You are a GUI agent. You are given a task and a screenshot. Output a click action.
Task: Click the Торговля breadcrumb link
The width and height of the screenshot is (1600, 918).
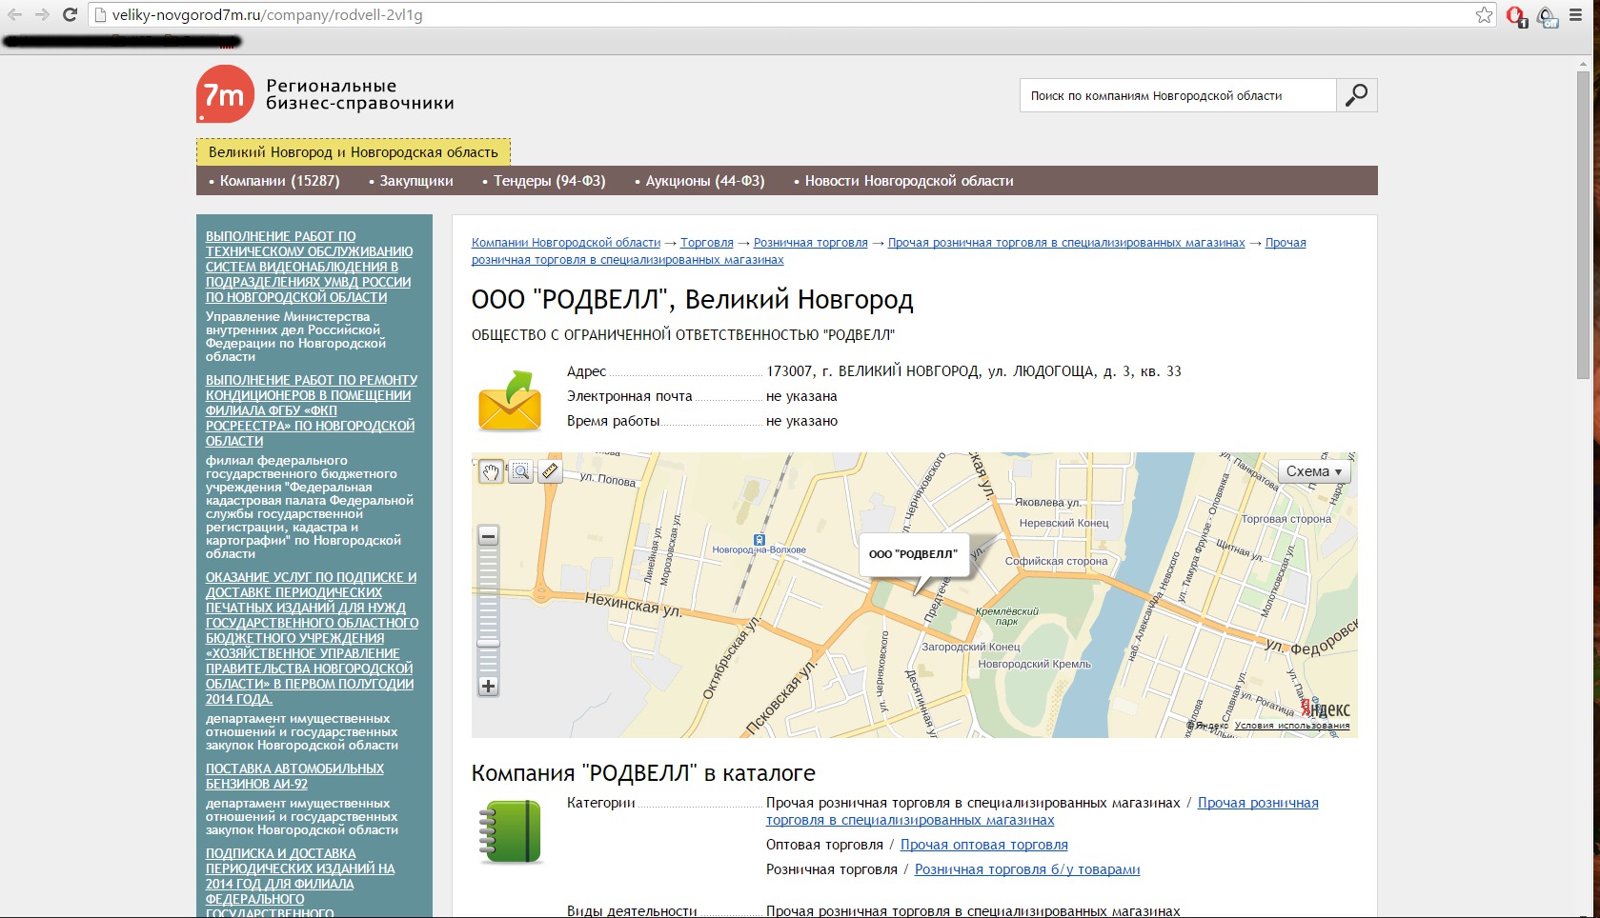coord(706,243)
